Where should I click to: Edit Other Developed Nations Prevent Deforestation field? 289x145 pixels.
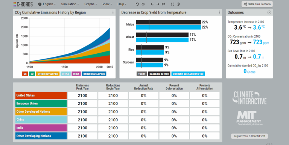174,112
